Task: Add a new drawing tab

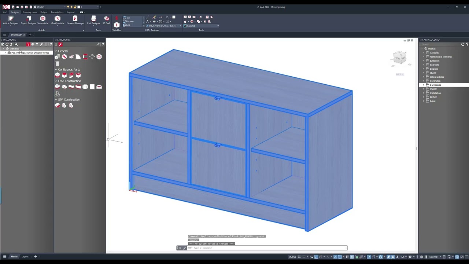Action: pyautogui.click(x=30, y=35)
